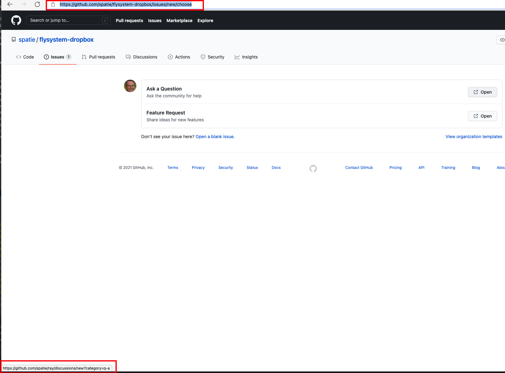Open Issues in the top navigation bar

point(155,21)
